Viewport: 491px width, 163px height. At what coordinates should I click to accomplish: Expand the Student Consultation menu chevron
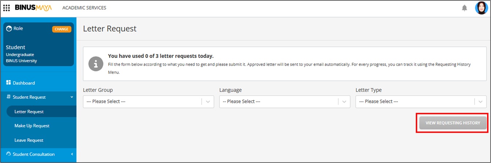coord(72,154)
